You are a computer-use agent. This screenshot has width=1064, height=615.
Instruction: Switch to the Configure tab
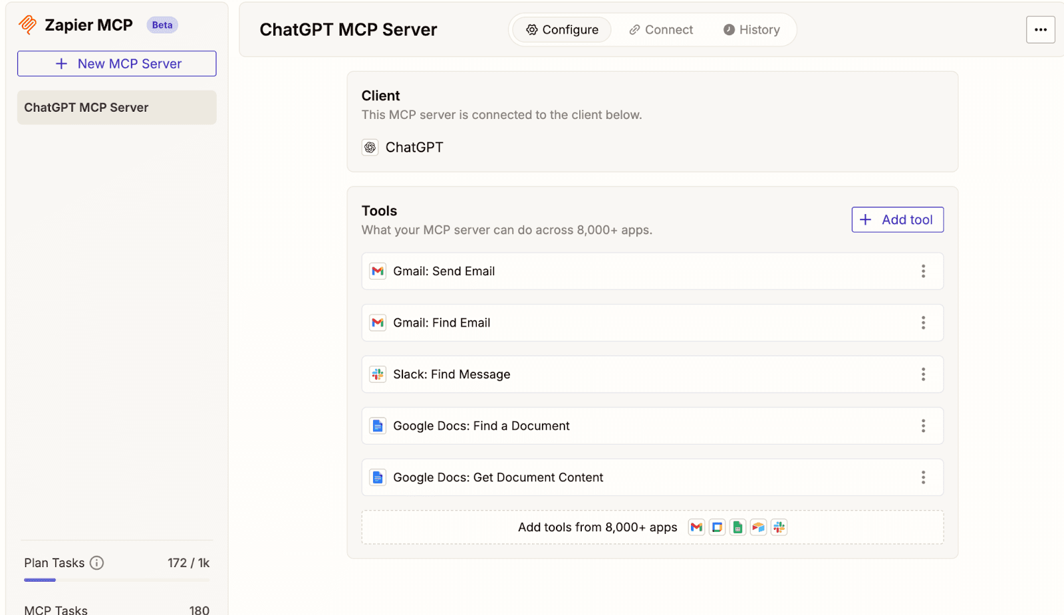562,30
